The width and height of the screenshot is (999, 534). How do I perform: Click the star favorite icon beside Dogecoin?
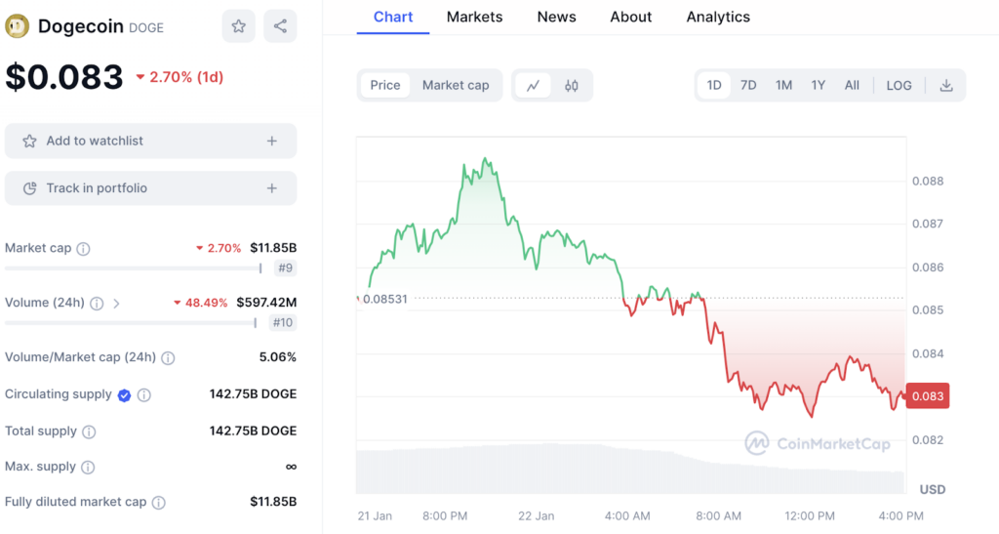coord(238,26)
